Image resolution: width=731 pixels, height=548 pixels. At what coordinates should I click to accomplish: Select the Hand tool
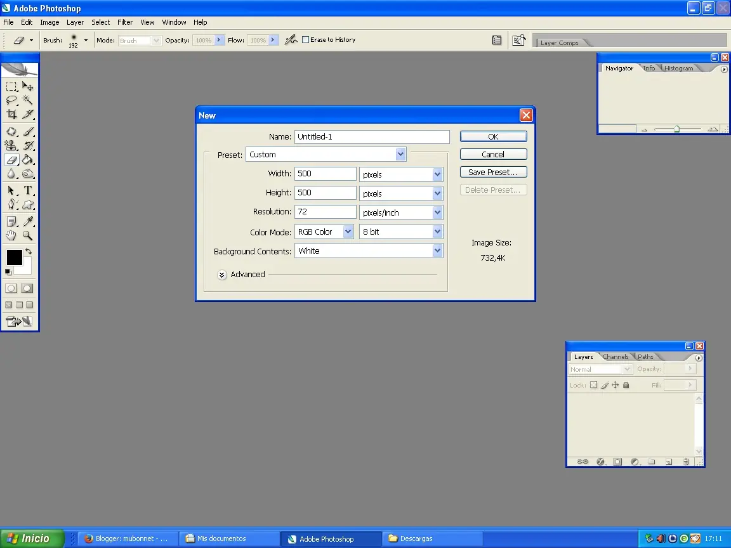11,235
